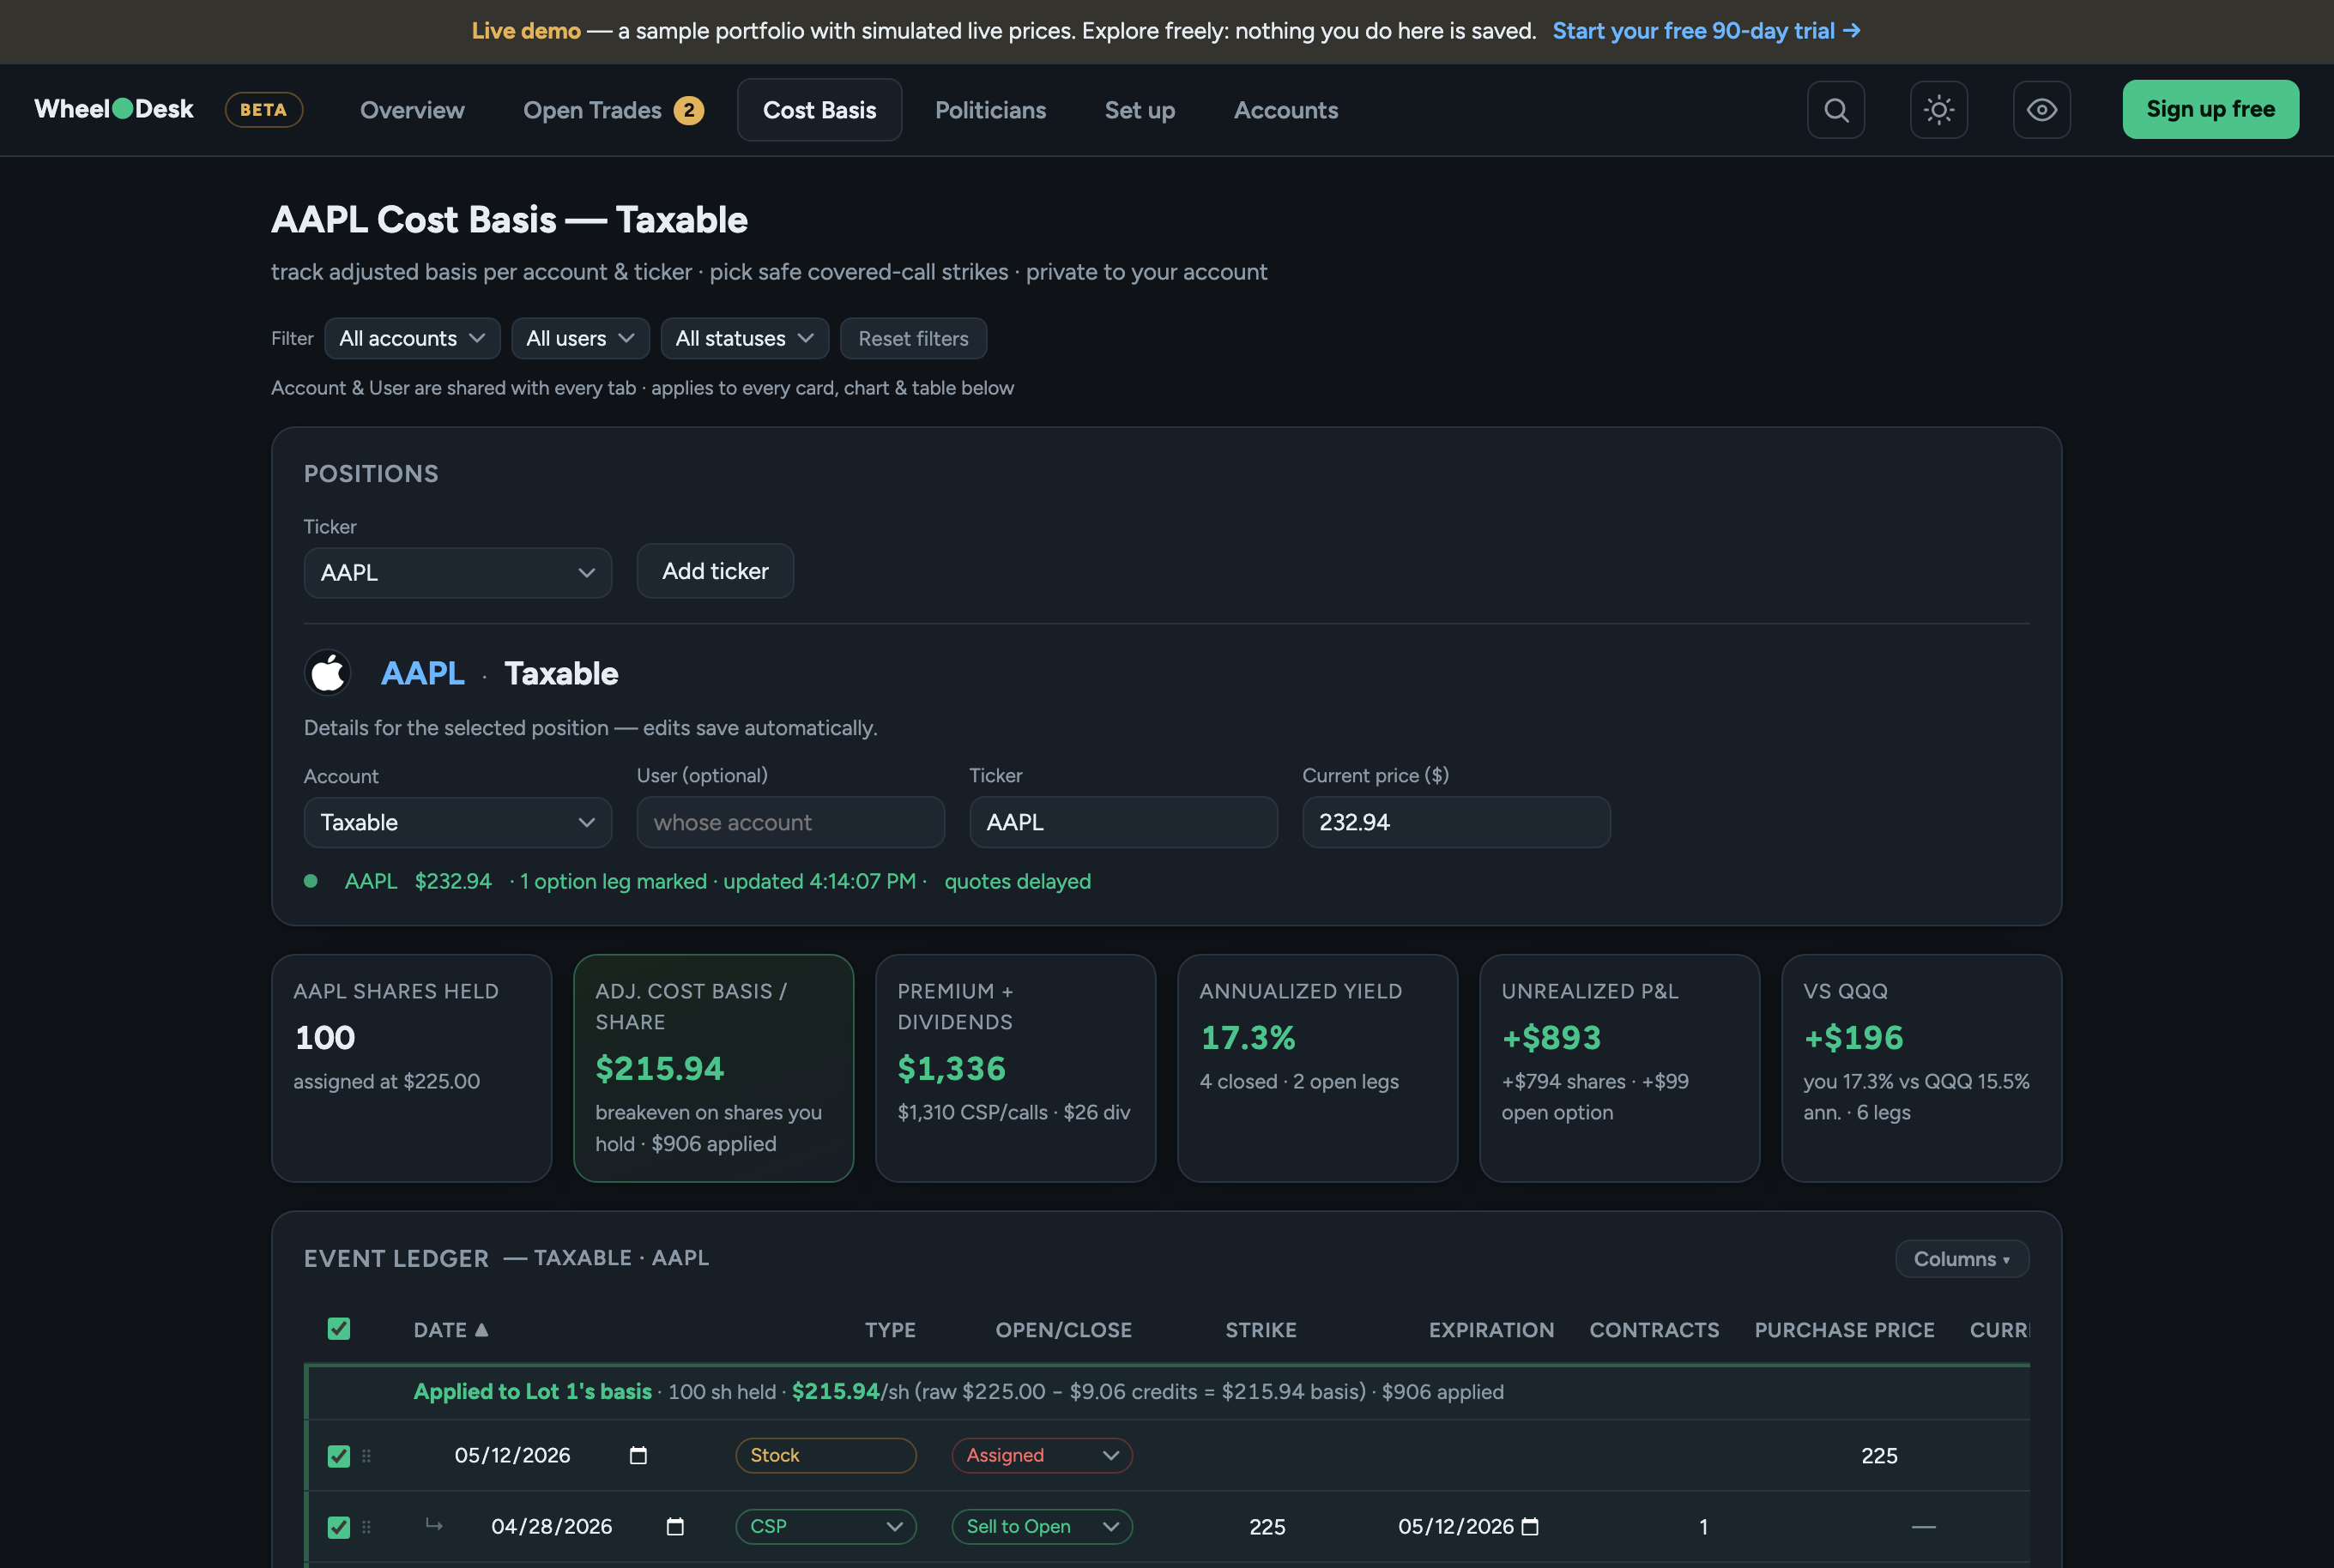Click the WheelDesk logo
Image resolution: width=2334 pixels, height=1568 pixels.
click(x=114, y=109)
